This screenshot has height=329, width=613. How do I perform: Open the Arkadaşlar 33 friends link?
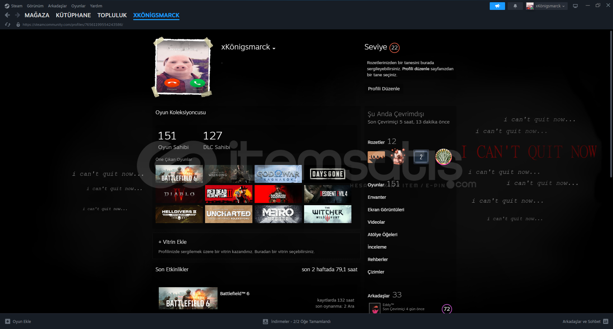pos(385,295)
